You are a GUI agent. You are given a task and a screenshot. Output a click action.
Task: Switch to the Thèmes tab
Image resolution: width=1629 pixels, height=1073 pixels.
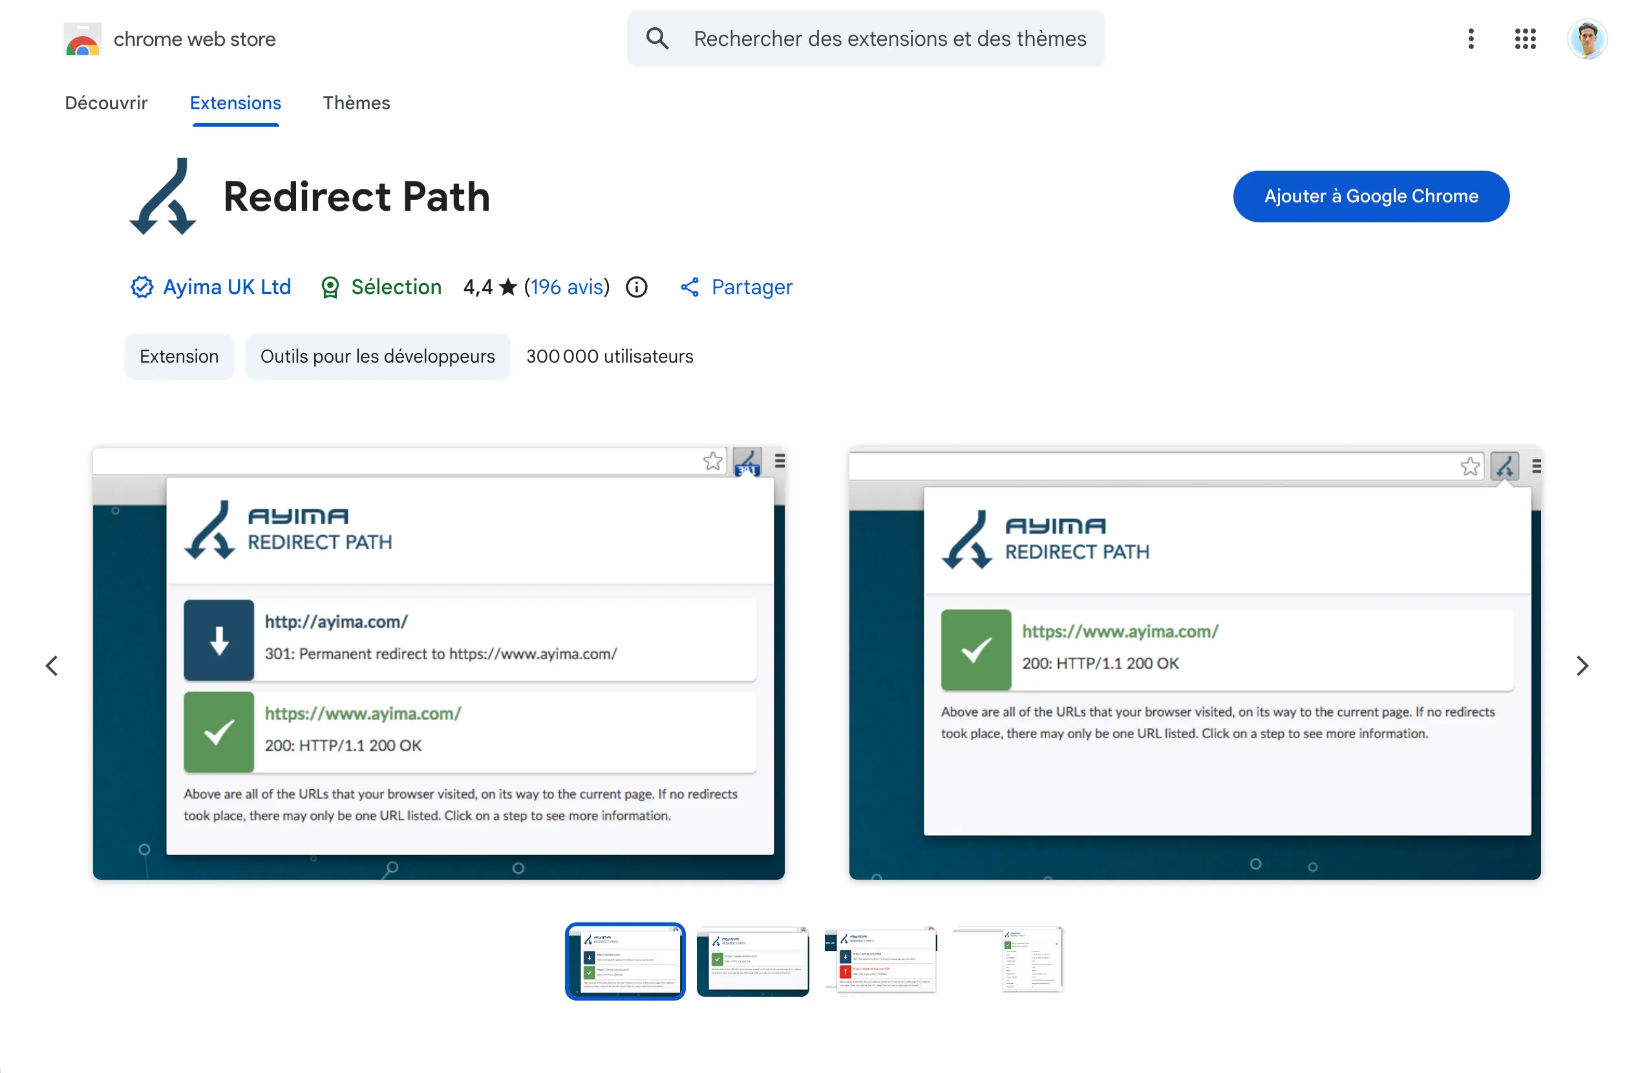pyautogui.click(x=356, y=103)
